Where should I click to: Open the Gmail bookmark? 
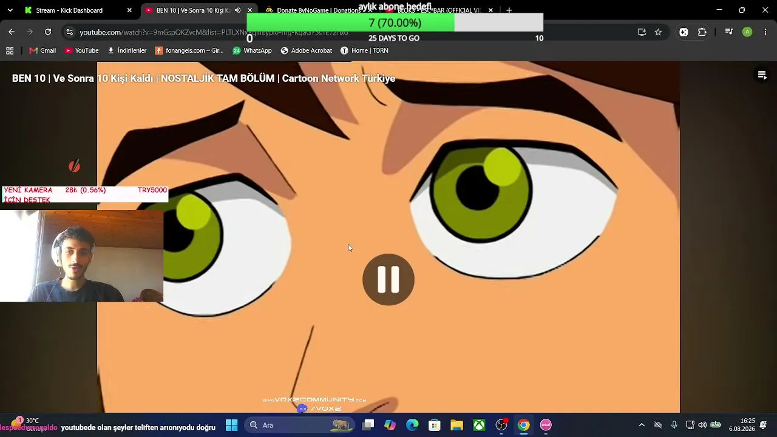click(x=42, y=50)
